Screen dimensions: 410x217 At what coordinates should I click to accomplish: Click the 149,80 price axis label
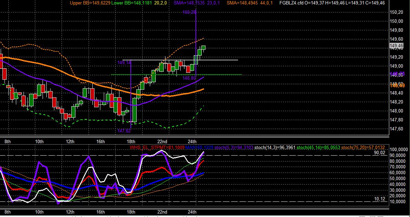(x=396, y=30)
